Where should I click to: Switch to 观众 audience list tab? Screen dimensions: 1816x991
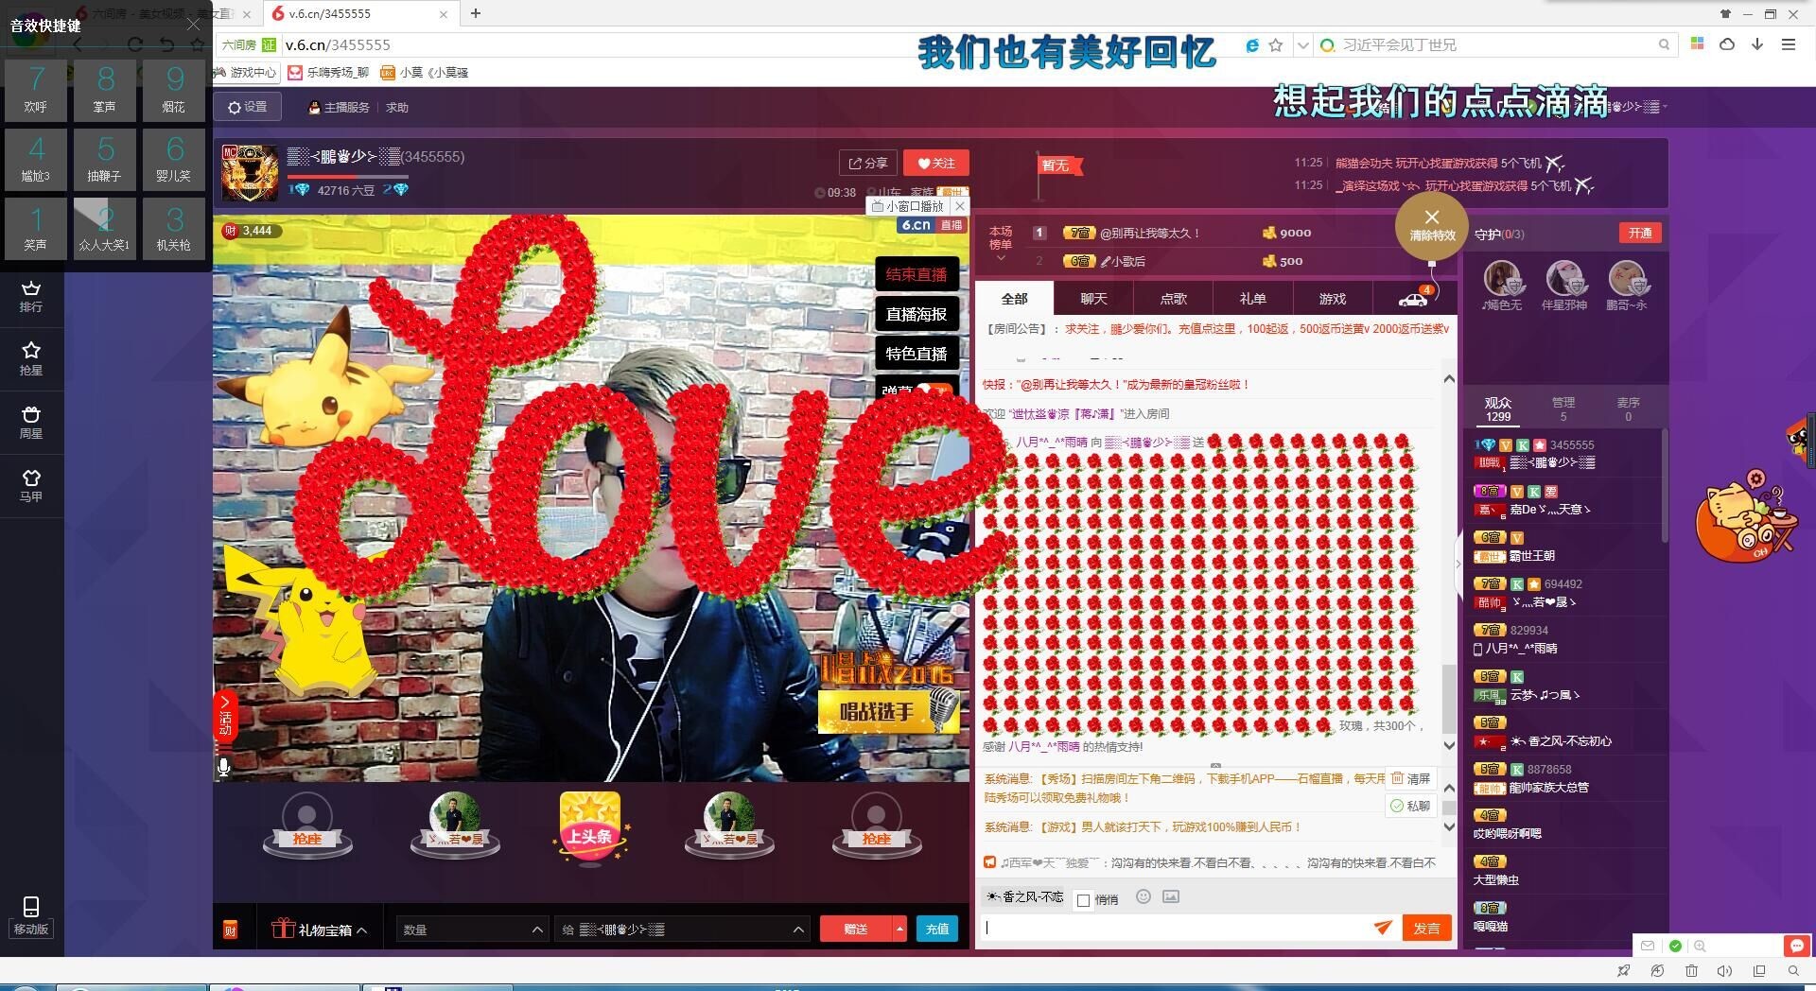click(1498, 409)
